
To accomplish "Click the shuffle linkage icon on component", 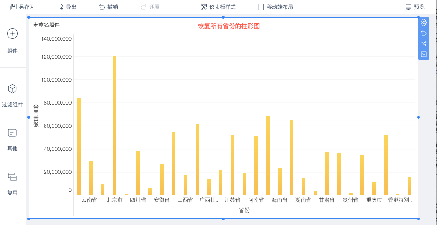I will (x=424, y=44).
